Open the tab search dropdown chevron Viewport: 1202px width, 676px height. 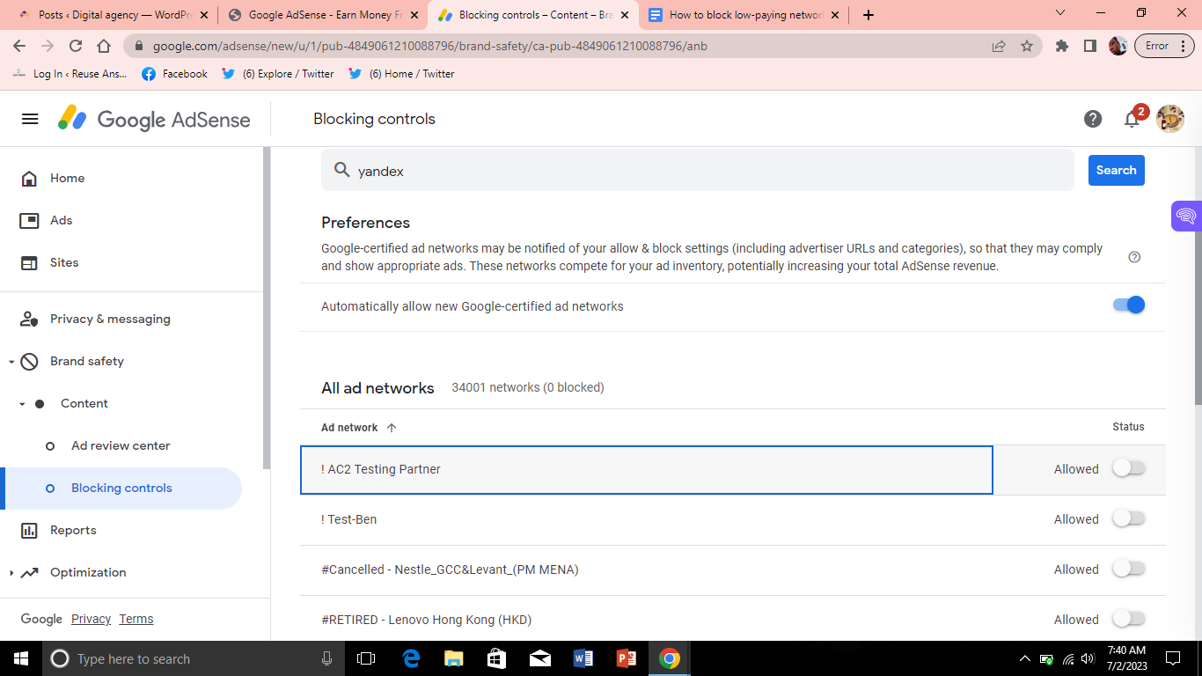click(1059, 13)
